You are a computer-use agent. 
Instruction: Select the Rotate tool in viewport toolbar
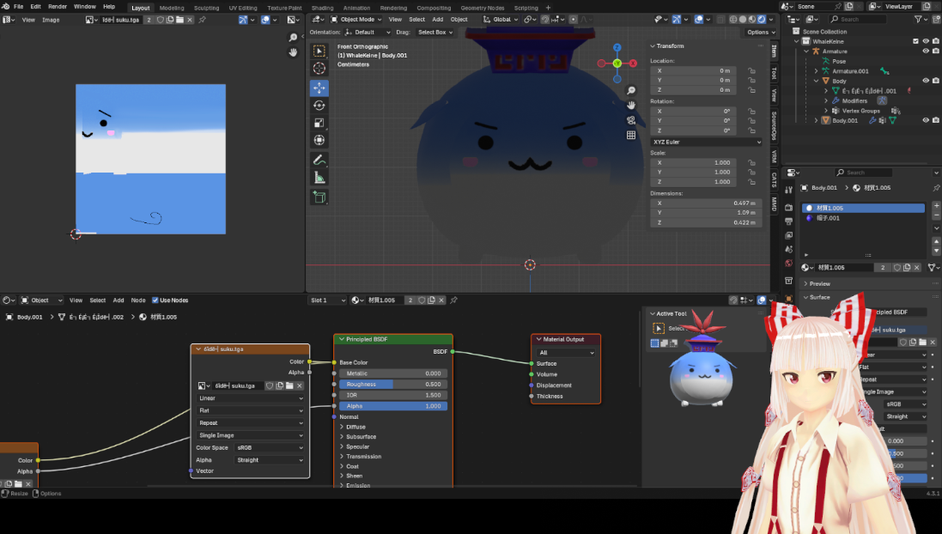[x=319, y=106]
